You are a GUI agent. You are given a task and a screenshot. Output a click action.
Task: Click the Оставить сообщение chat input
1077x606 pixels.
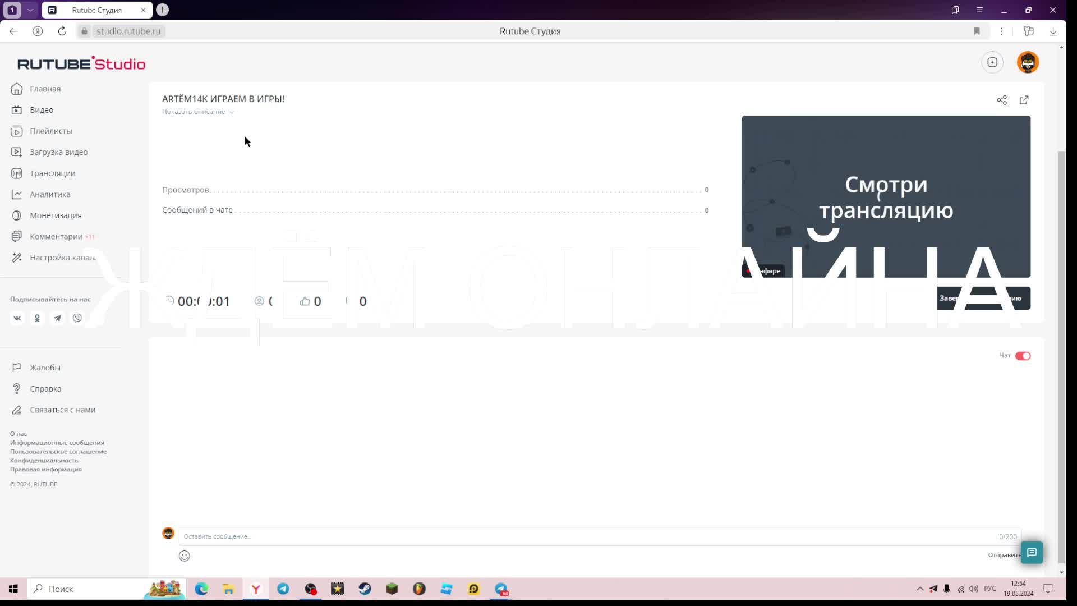point(600,536)
